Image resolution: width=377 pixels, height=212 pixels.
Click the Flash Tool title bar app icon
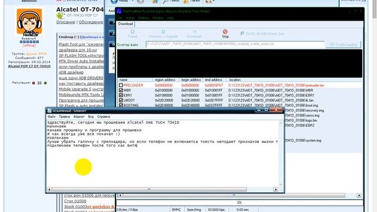[x=119, y=11]
